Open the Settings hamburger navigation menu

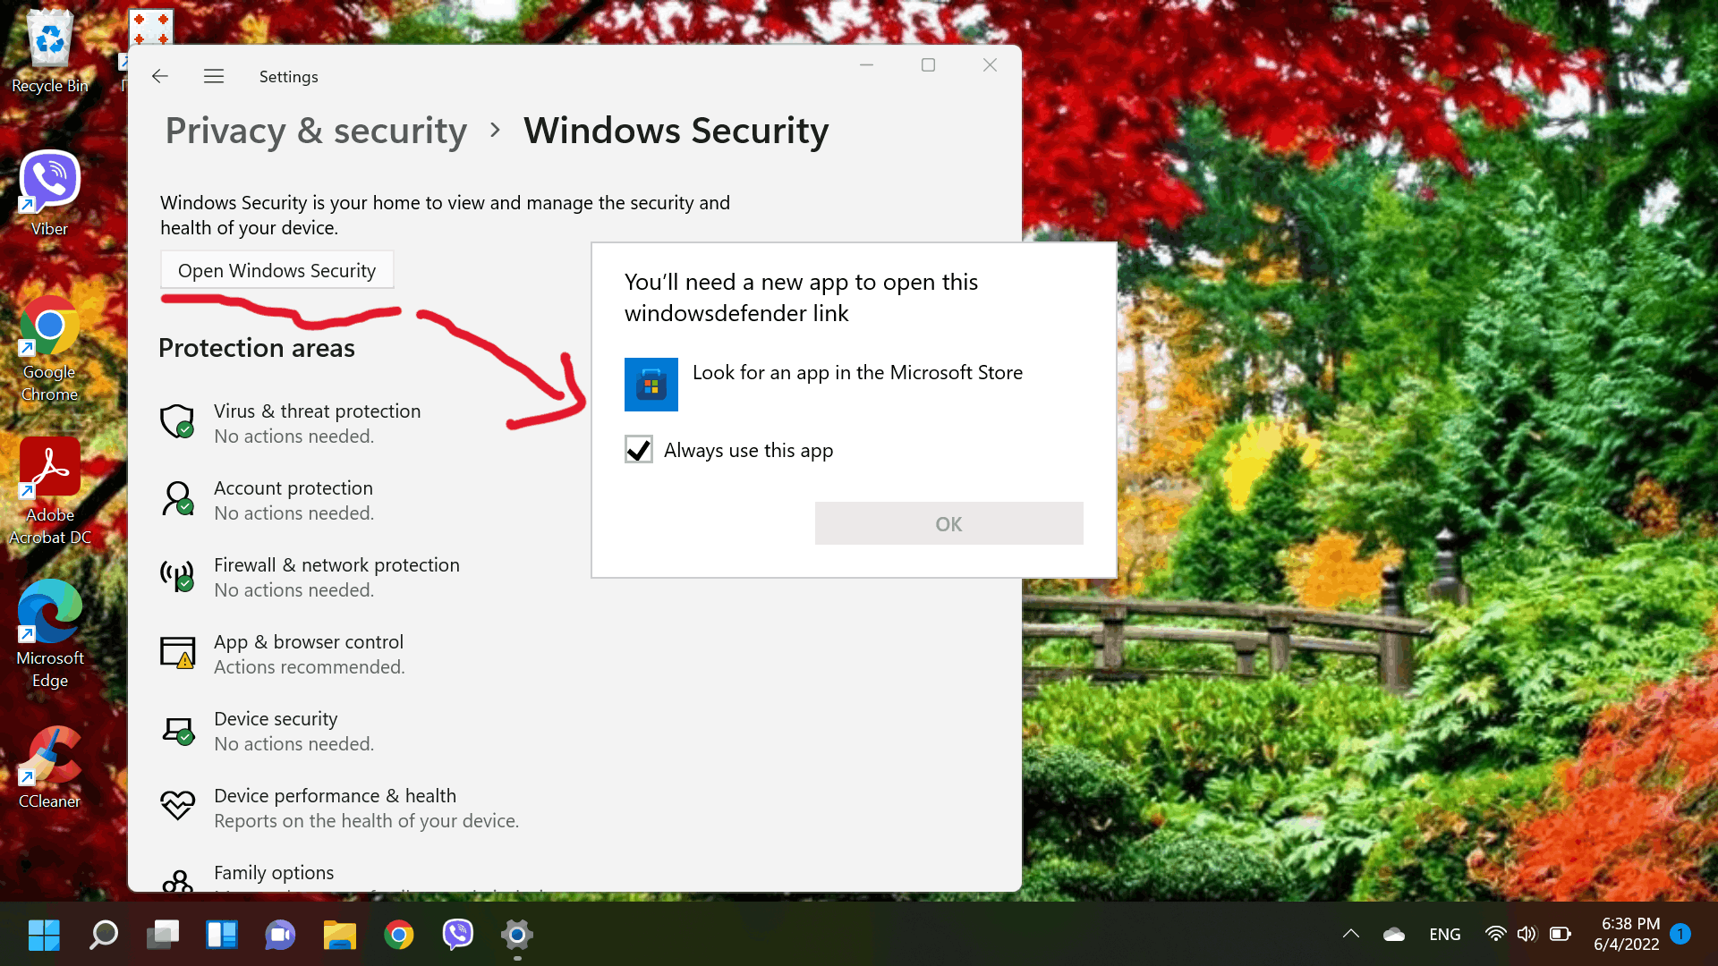click(214, 76)
